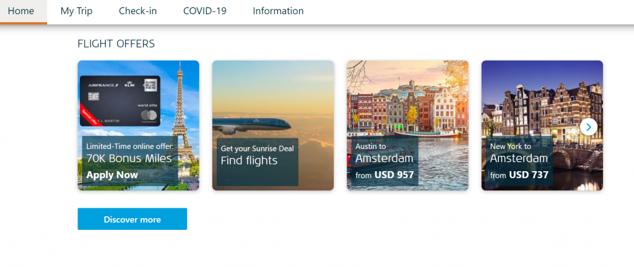Screen dimensions: 634x267
Task: Click the Discover more button
Action: (x=132, y=219)
